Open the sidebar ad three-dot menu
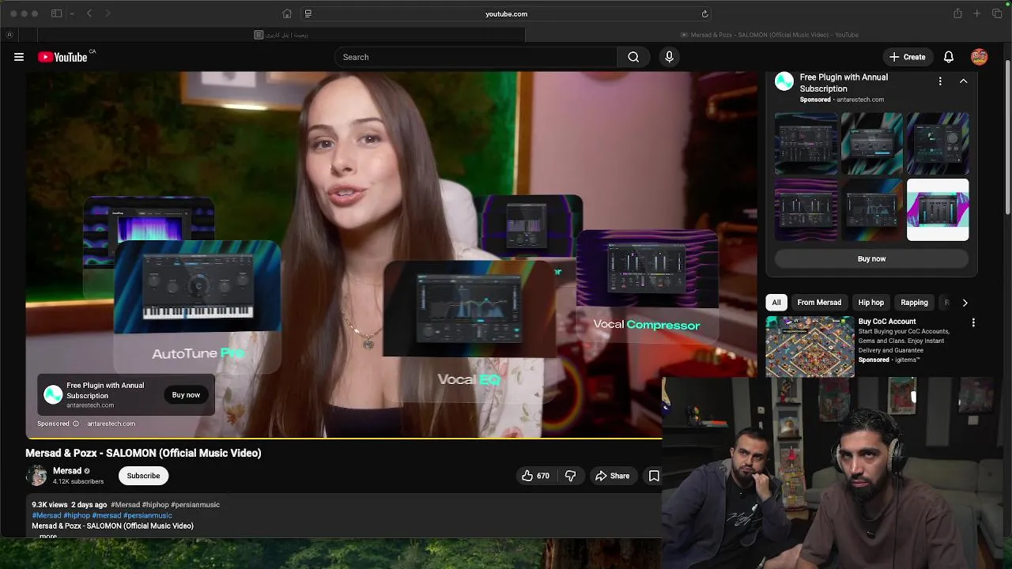The image size is (1012, 569). pos(940,81)
